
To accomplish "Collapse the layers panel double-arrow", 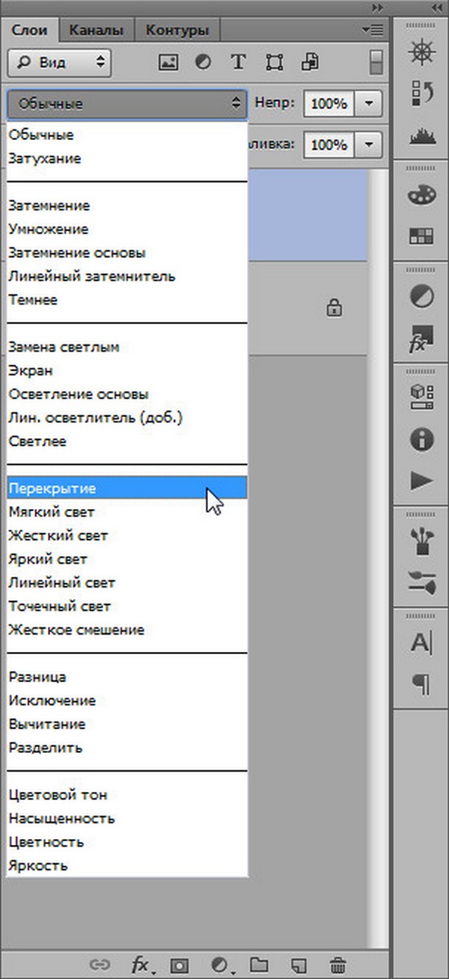I will (x=378, y=7).
